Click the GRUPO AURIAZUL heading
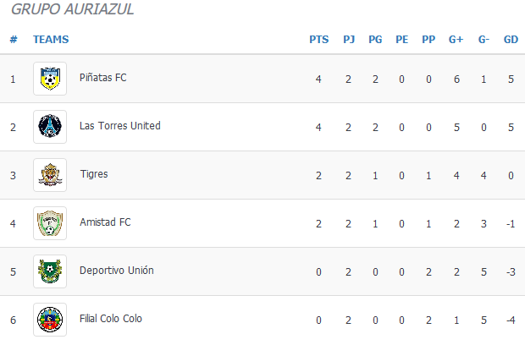The image size is (525, 345). point(73,9)
